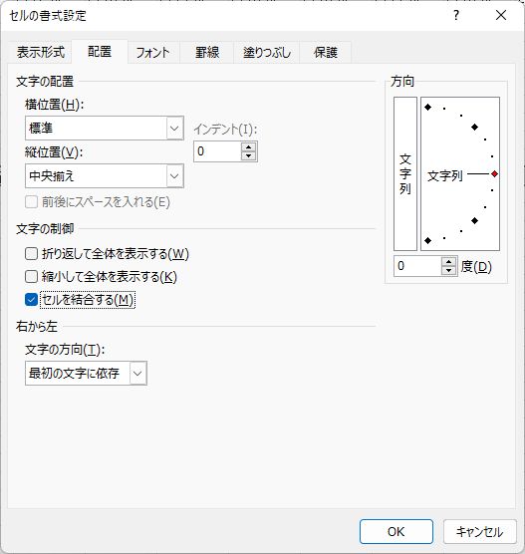
Task: Click the red diamond orientation marker
Action: 495,173
